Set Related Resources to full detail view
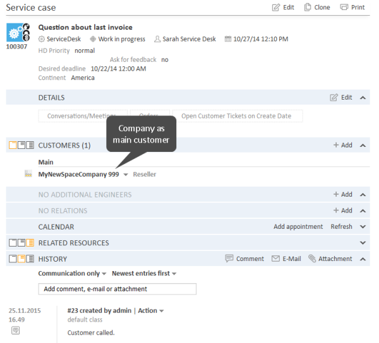The image size is (379, 343). (x=30, y=243)
